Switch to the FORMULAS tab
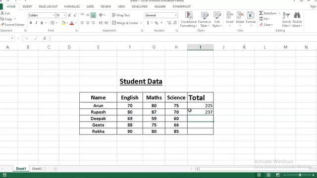This screenshot has width=317, height=178. [72, 6]
